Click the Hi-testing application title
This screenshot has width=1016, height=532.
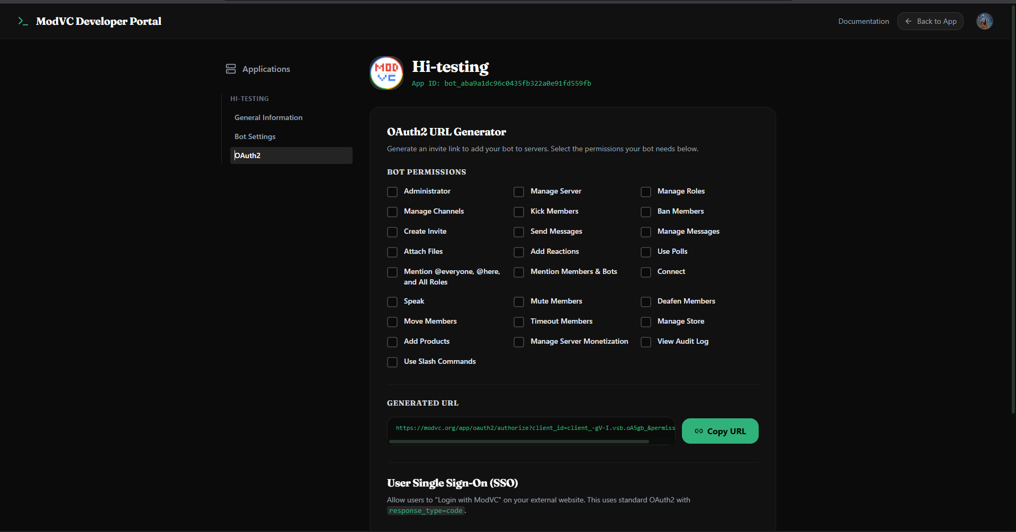point(450,67)
